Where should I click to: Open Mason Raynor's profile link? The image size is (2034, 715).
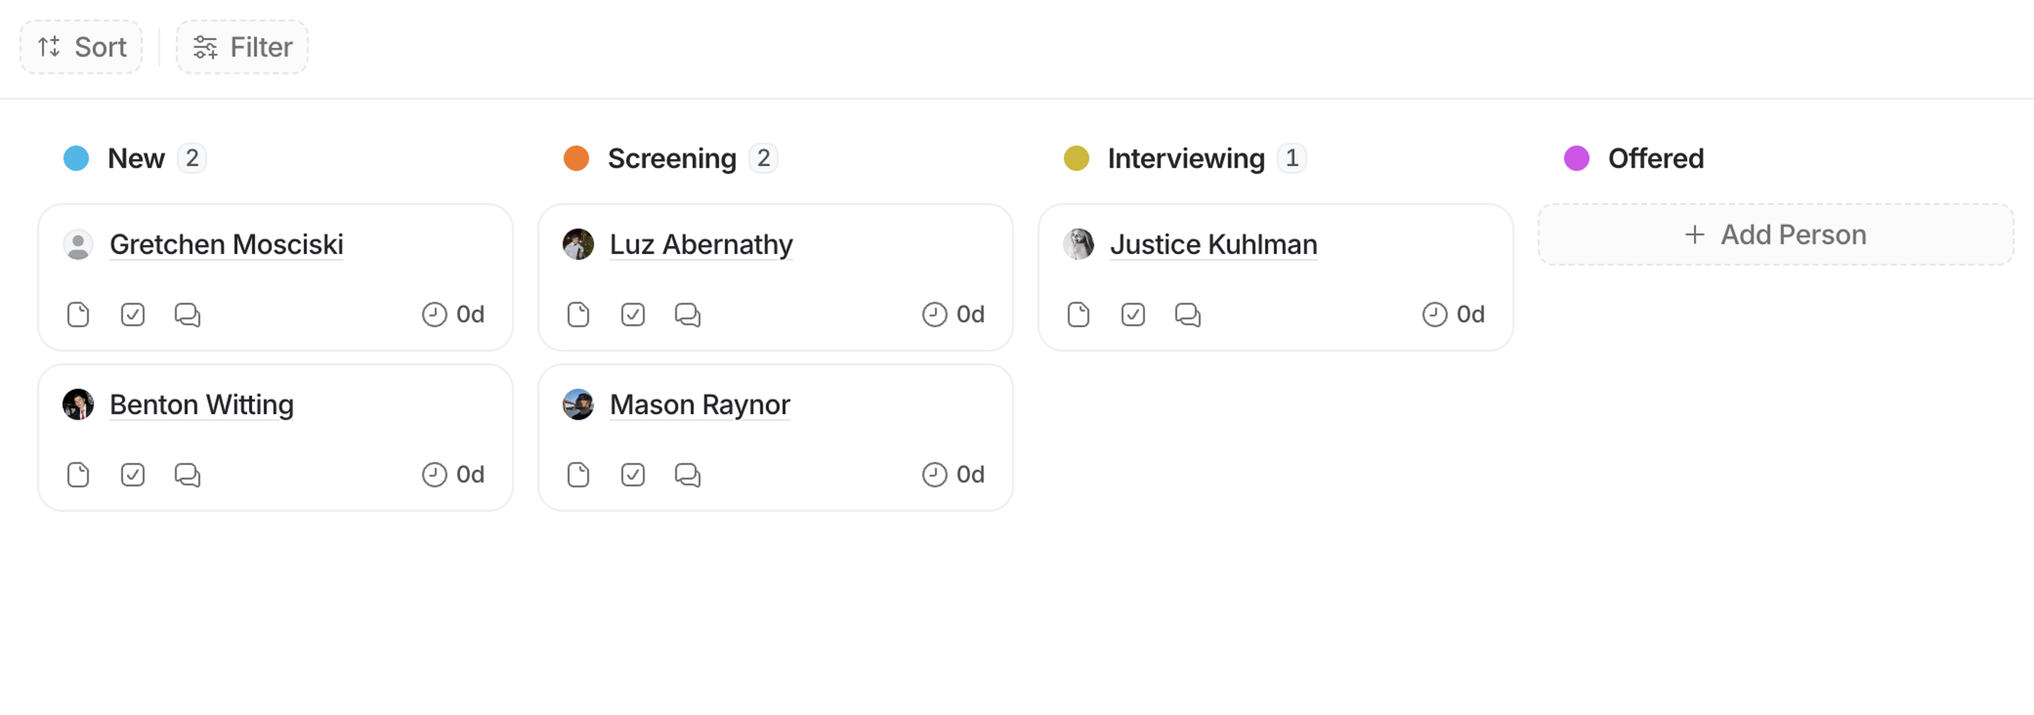click(x=699, y=405)
